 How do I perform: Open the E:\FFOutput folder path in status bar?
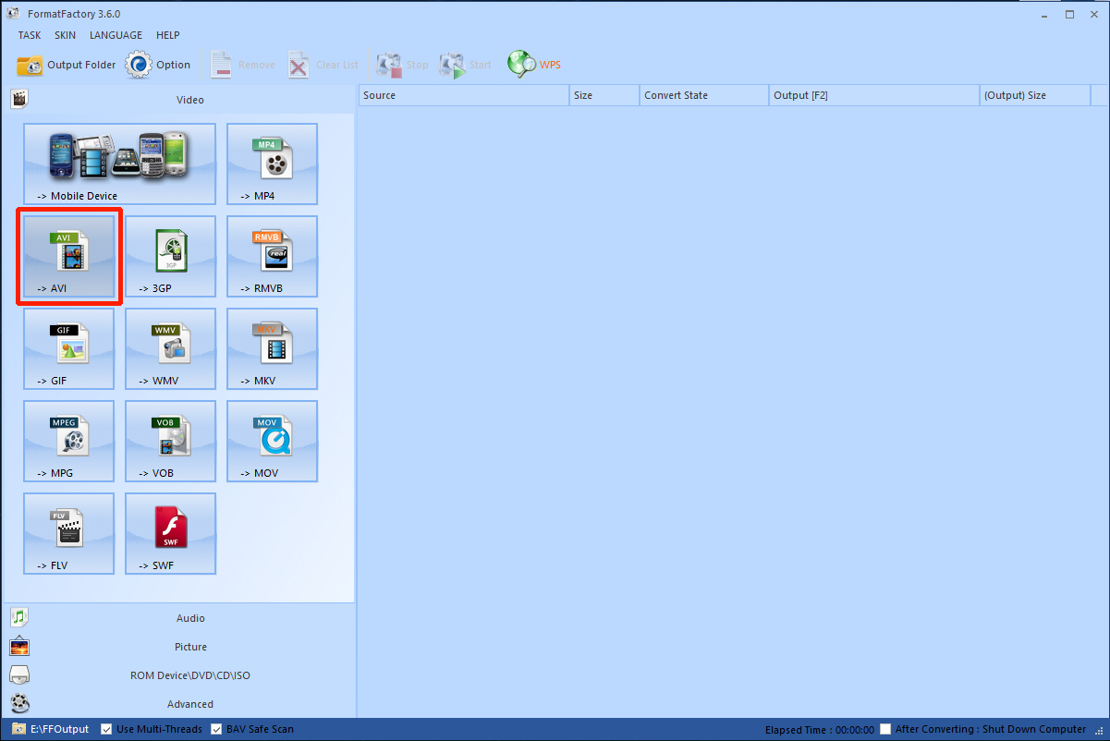[x=60, y=729]
